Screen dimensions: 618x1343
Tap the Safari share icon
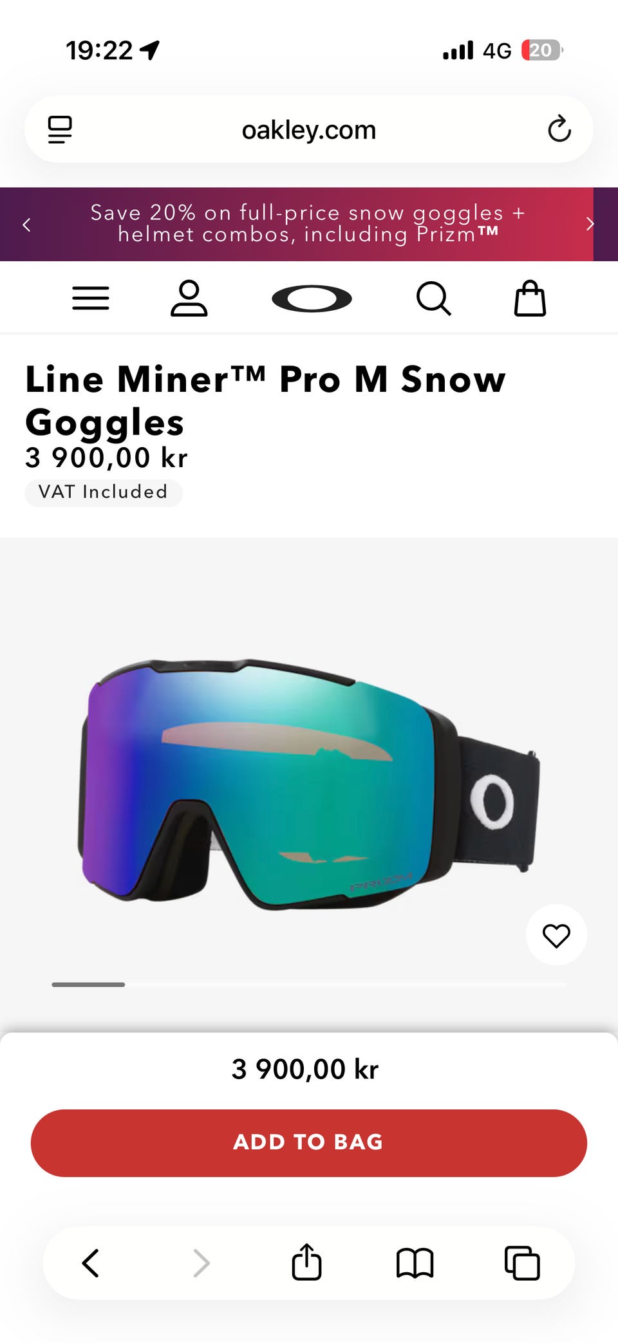coord(306,1262)
